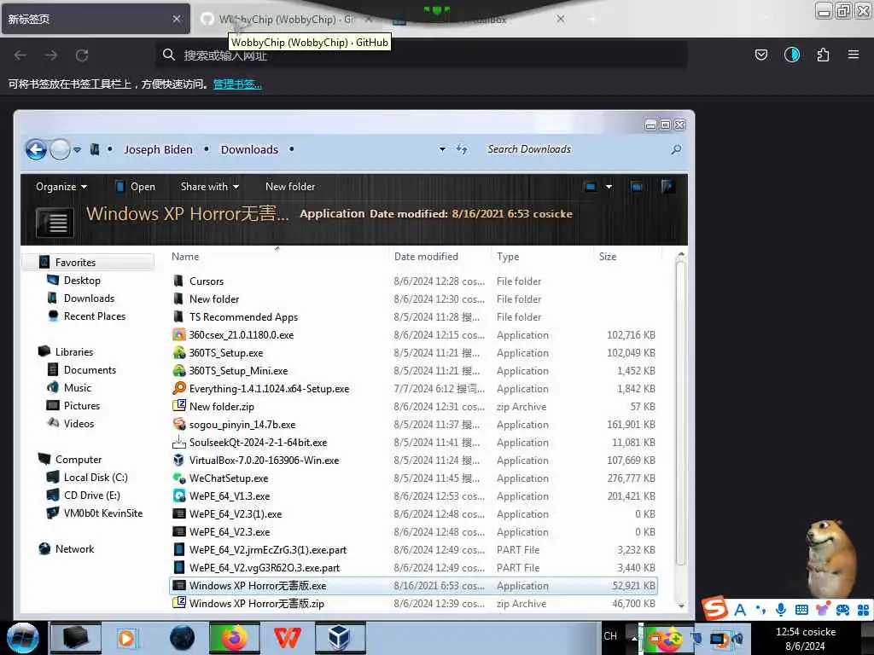
Task: Click the Sogou microphone voice input icon
Action: point(780,610)
